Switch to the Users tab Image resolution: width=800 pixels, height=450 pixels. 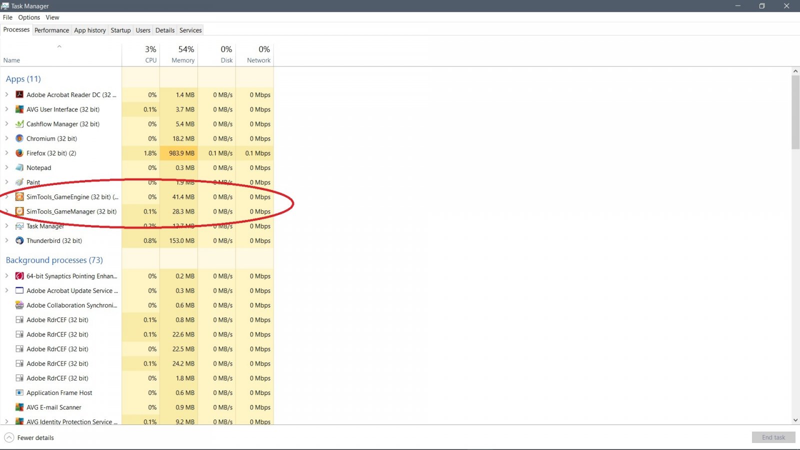pos(143,30)
